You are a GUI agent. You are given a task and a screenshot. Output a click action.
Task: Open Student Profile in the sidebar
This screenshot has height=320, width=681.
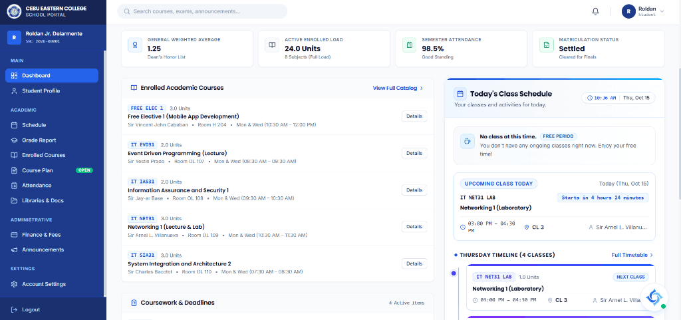coord(52,90)
